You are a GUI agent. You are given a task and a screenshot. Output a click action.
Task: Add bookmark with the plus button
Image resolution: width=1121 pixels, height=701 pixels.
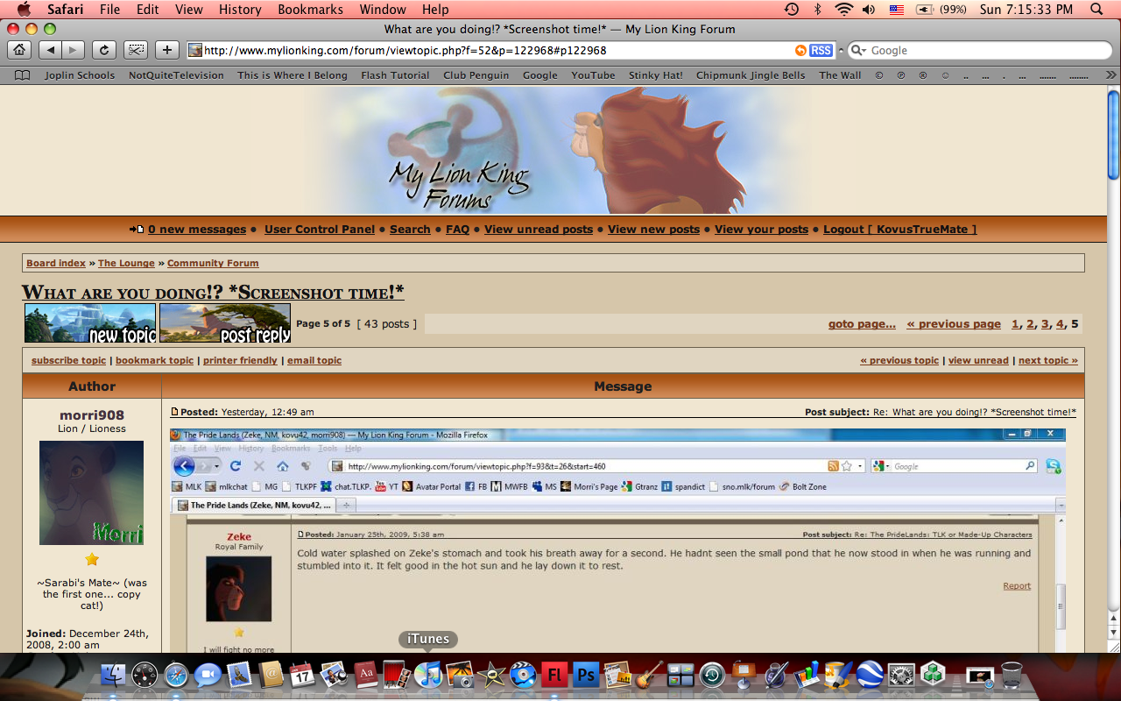[x=167, y=51]
